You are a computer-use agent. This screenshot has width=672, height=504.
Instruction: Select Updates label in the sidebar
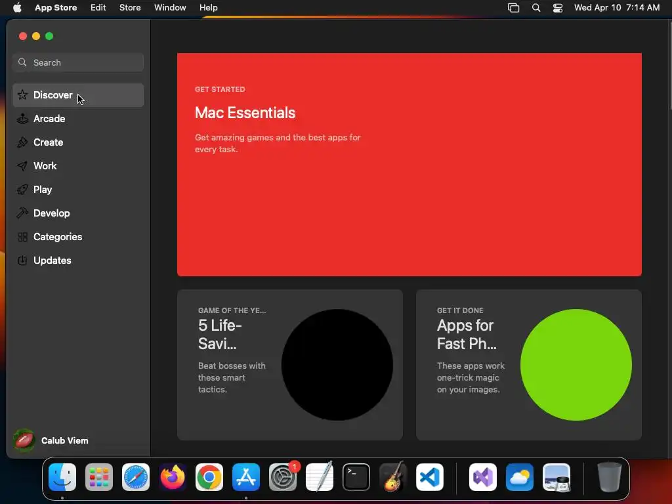pos(52,260)
